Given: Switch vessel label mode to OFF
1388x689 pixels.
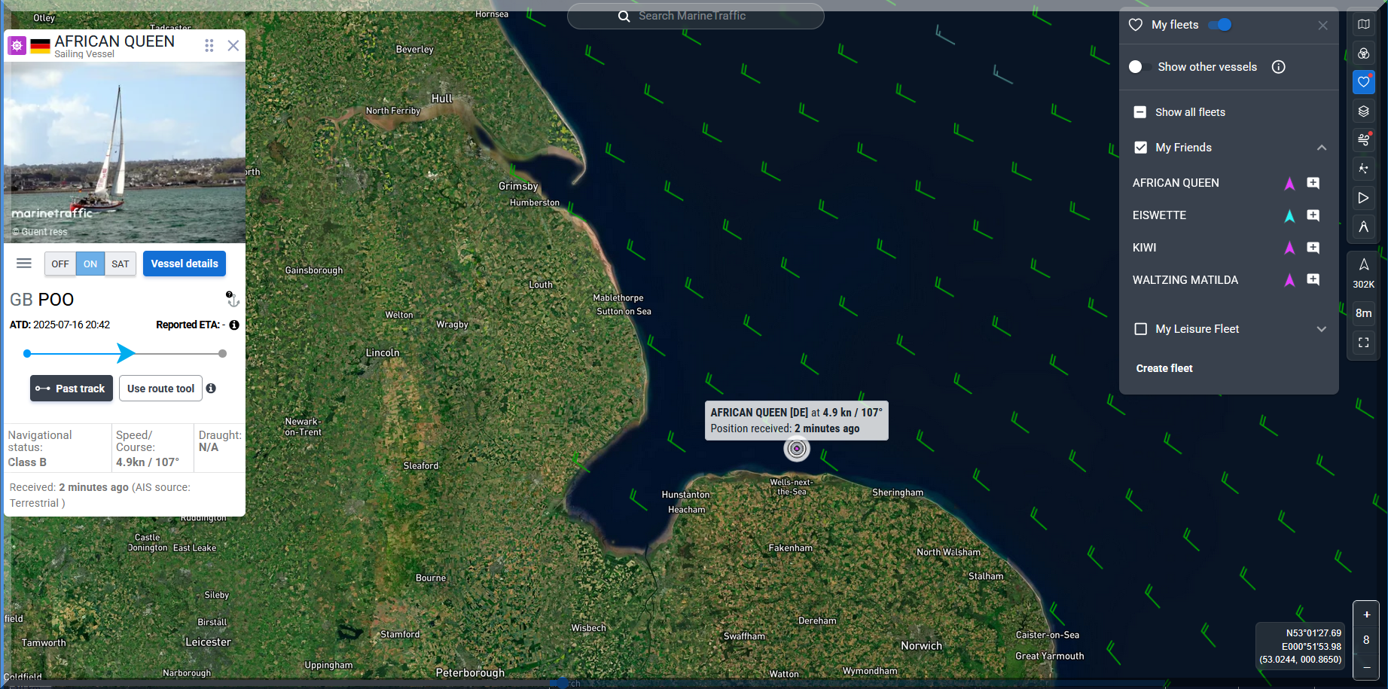Looking at the screenshot, I should point(60,264).
